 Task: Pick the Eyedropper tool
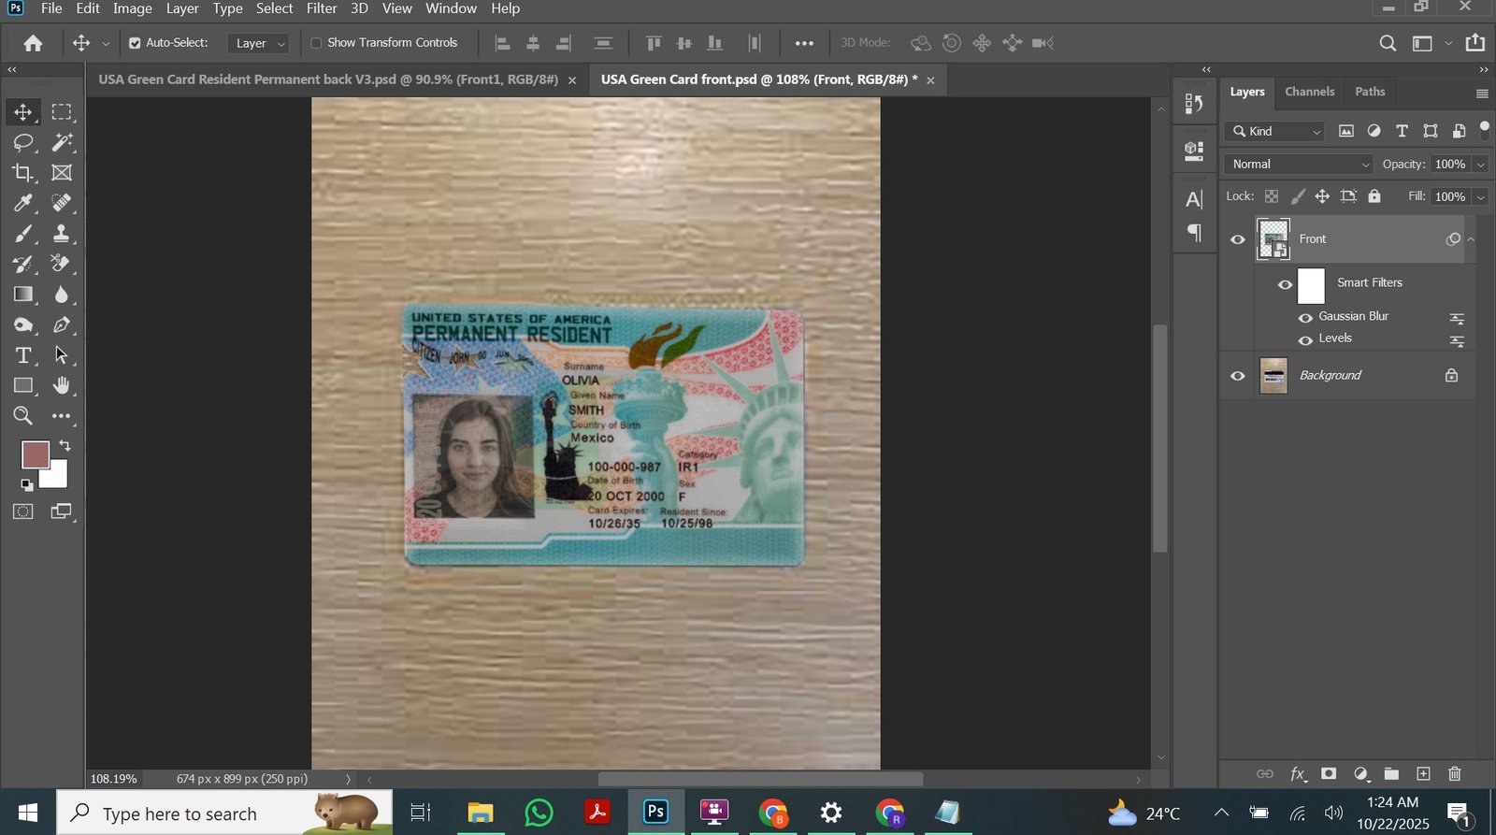pyautogui.click(x=22, y=203)
